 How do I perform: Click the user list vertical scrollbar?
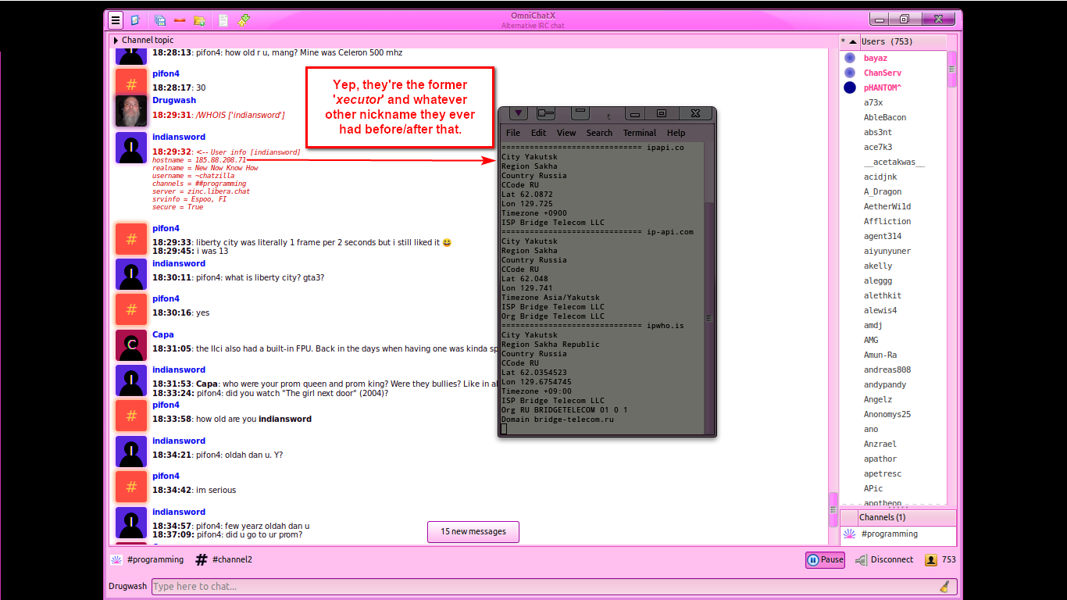[952, 277]
